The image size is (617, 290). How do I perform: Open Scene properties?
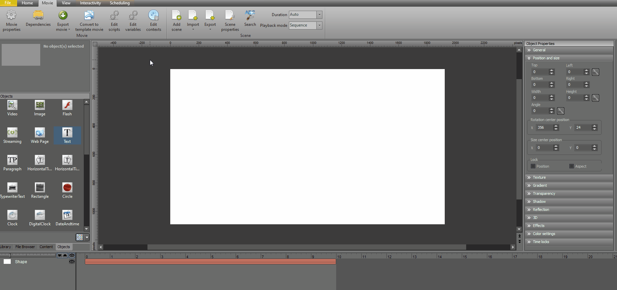230,21
